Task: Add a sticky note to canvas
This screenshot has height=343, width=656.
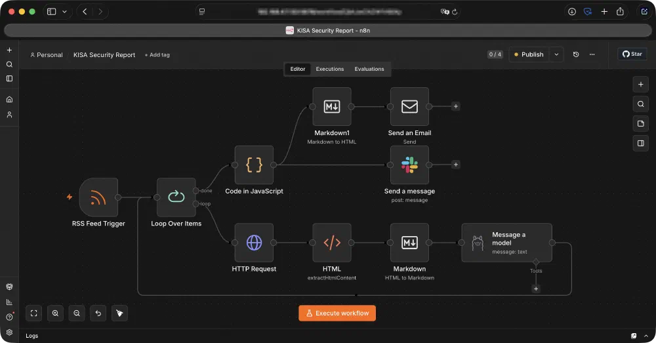Action: pyautogui.click(x=640, y=123)
